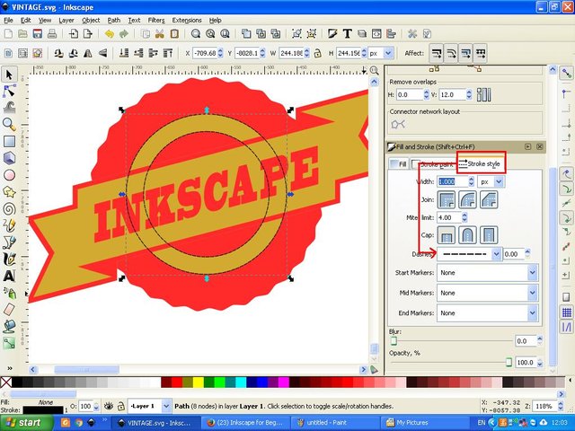
Task: Click the Redo arrow icon
Action: pyautogui.click(x=124, y=34)
